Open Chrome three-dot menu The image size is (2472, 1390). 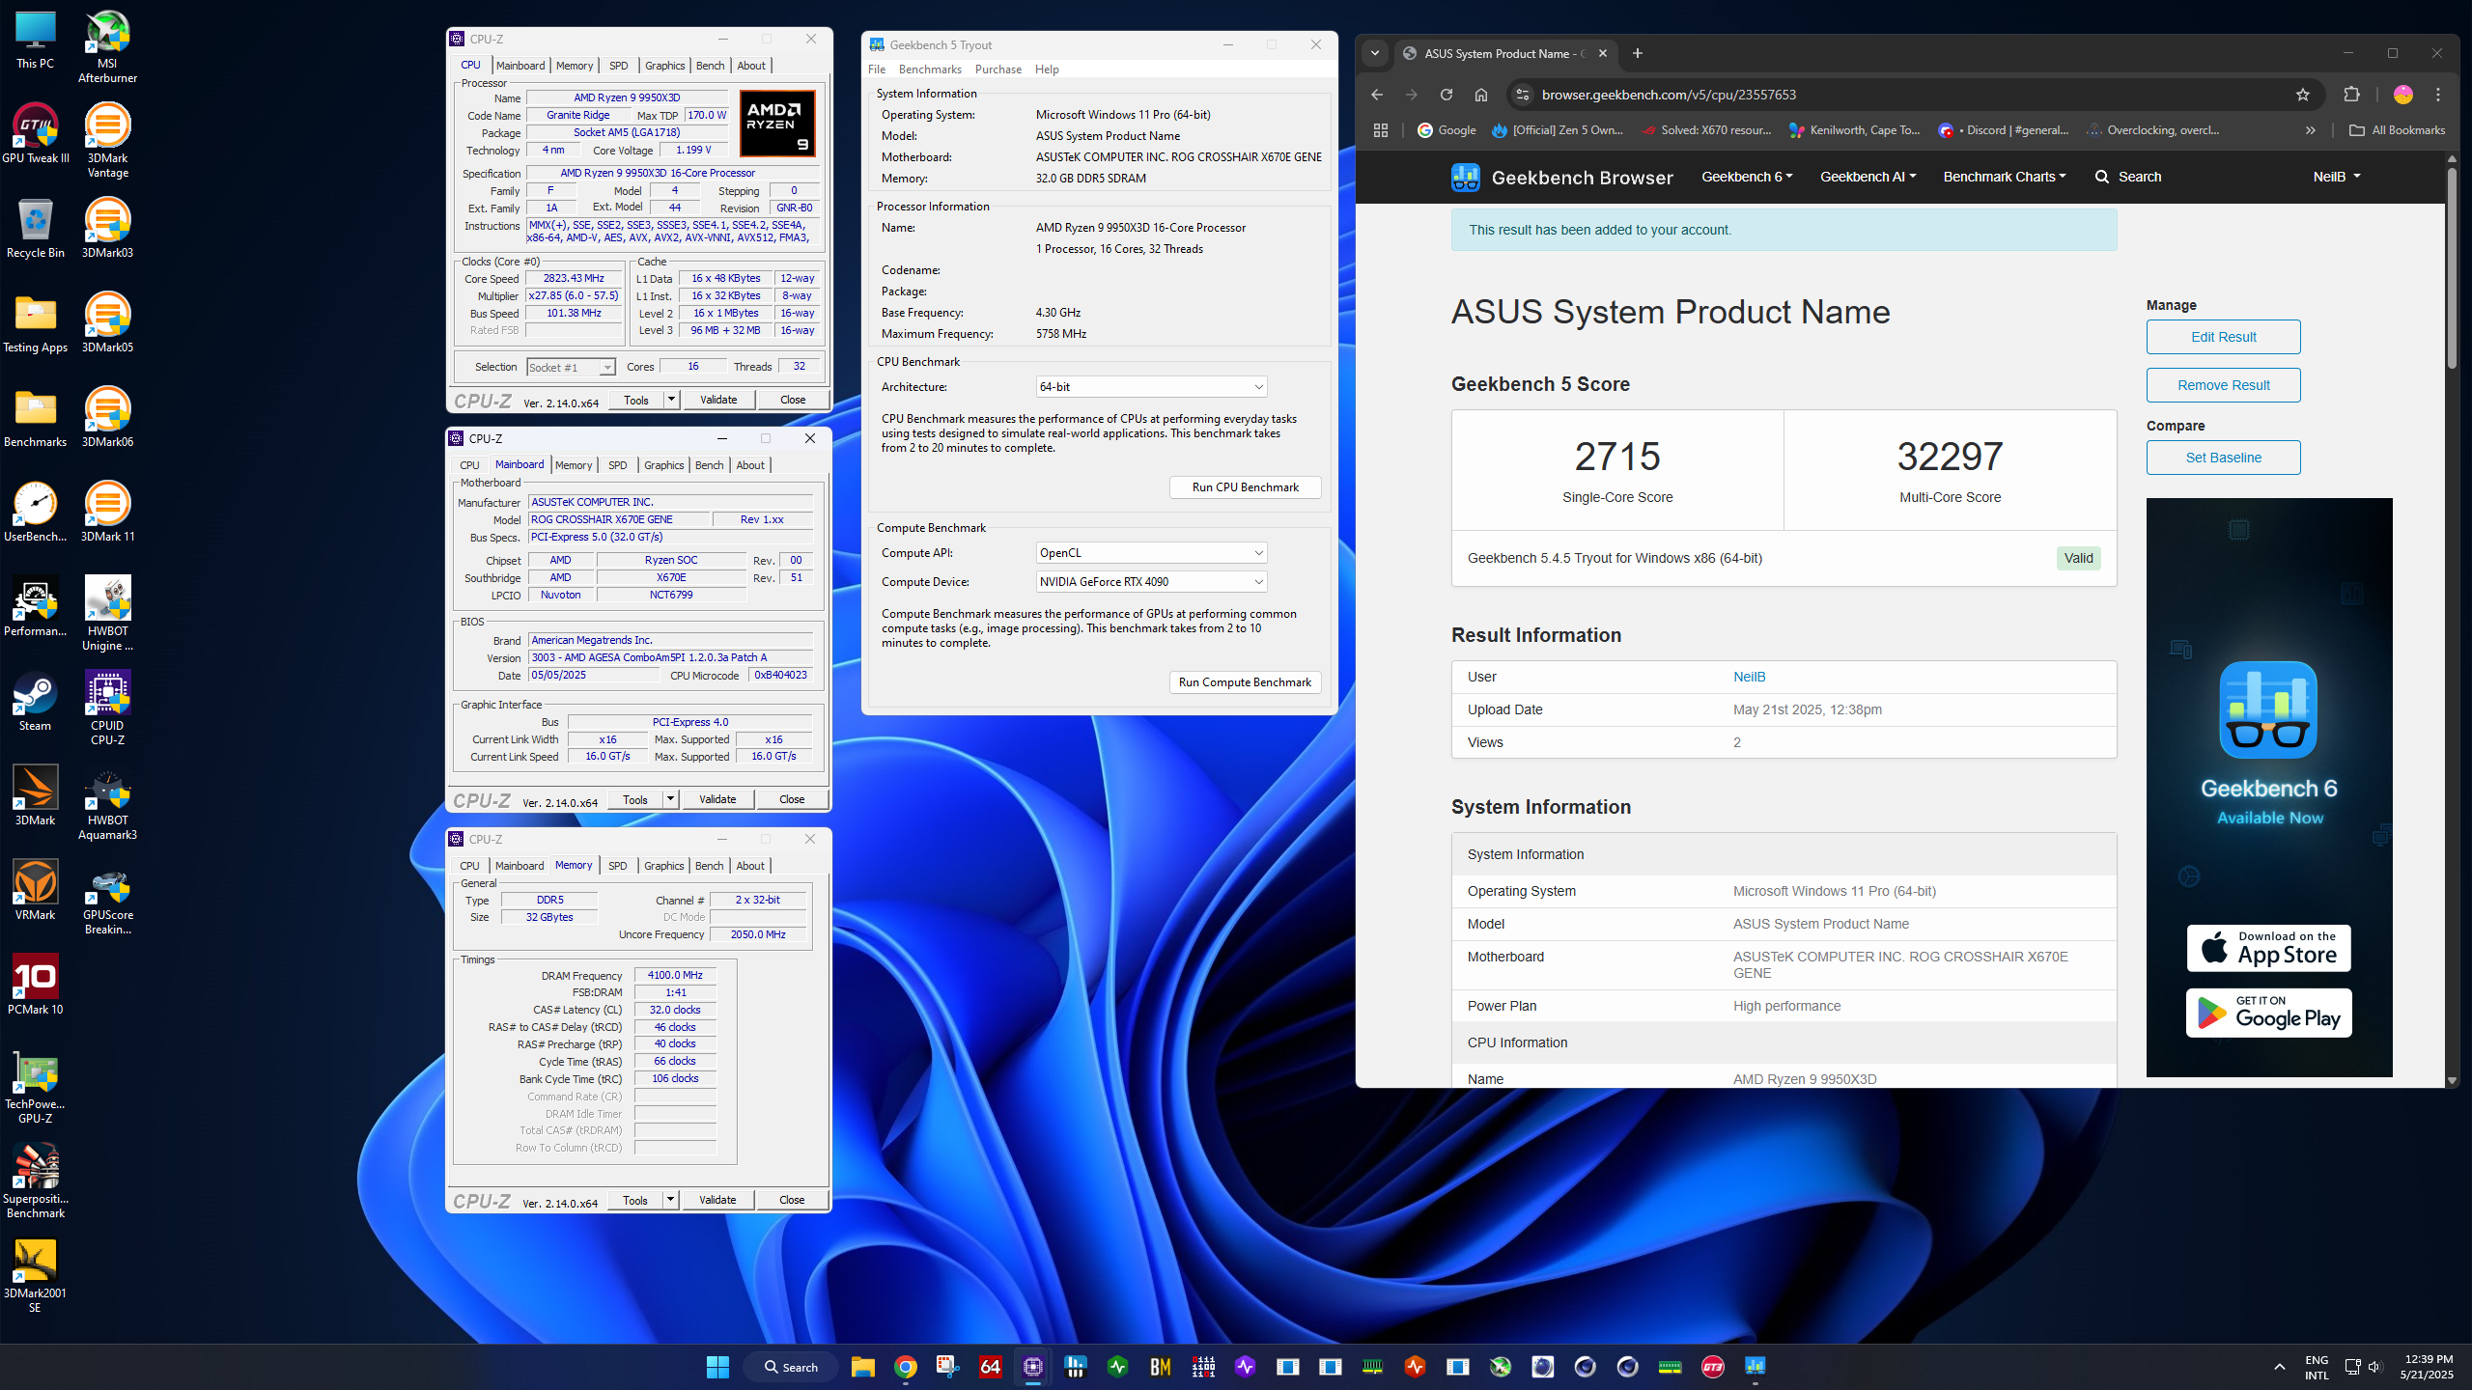[2438, 95]
